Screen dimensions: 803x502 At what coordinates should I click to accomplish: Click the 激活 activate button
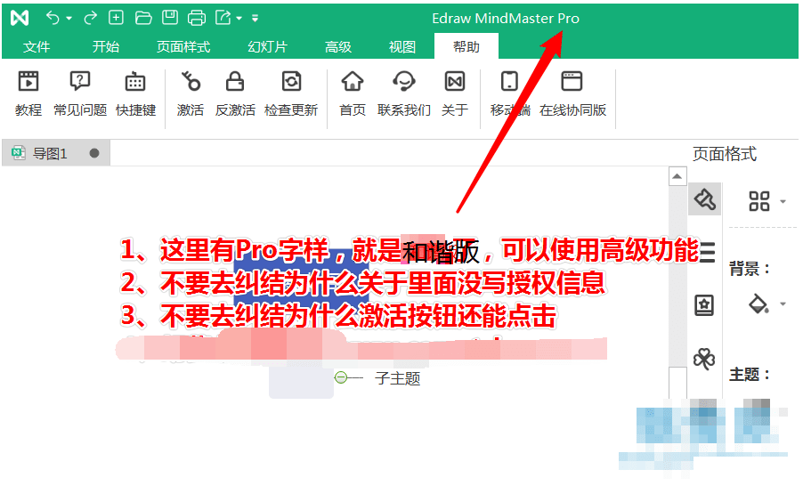pyautogui.click(x=191, y=94)
